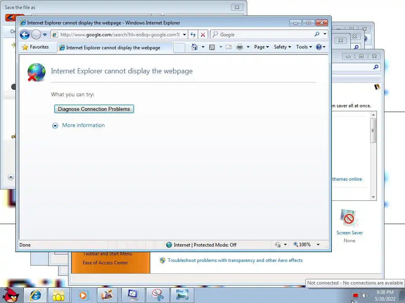Open the recent pages dropdown beside Forward
This screenshot has width=405, height=303.
click(x=45, y=35)
